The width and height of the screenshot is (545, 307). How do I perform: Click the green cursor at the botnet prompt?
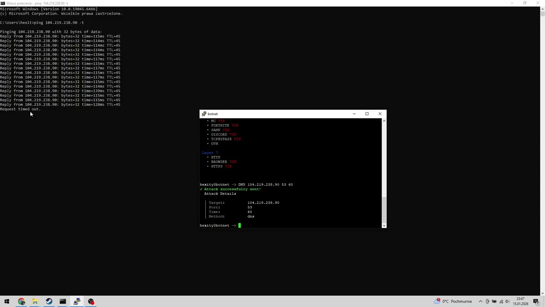(239, 226)
